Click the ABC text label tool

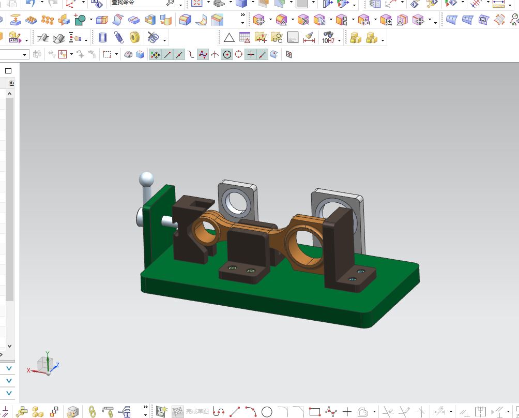pyautogui.click(x=15, y=37)
